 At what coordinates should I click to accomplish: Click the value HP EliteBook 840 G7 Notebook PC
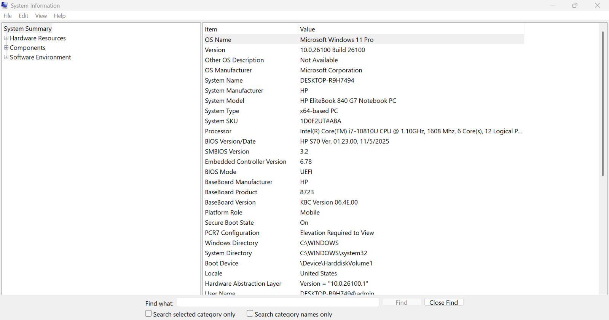(348, 101)
